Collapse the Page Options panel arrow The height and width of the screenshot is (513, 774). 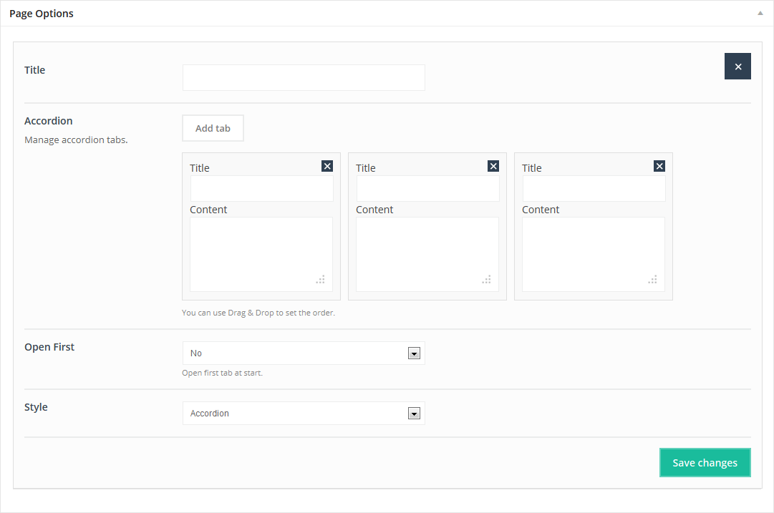pyautogui.click(x=760, y=14)
